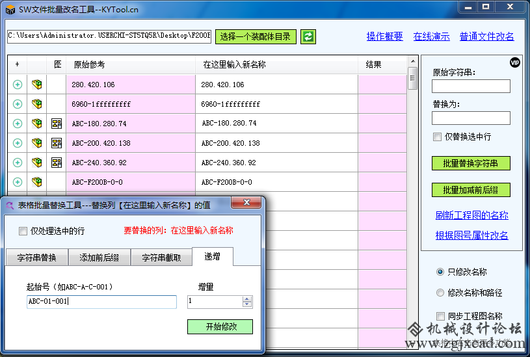Click the 增量 number field
This screenshot has height=357, width=530.
[215, 302]
